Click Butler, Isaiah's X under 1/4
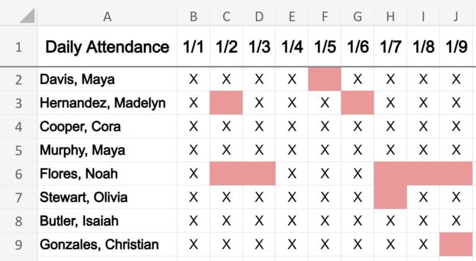Viewport: 476px width, 261px height. [x=292, y=221]
